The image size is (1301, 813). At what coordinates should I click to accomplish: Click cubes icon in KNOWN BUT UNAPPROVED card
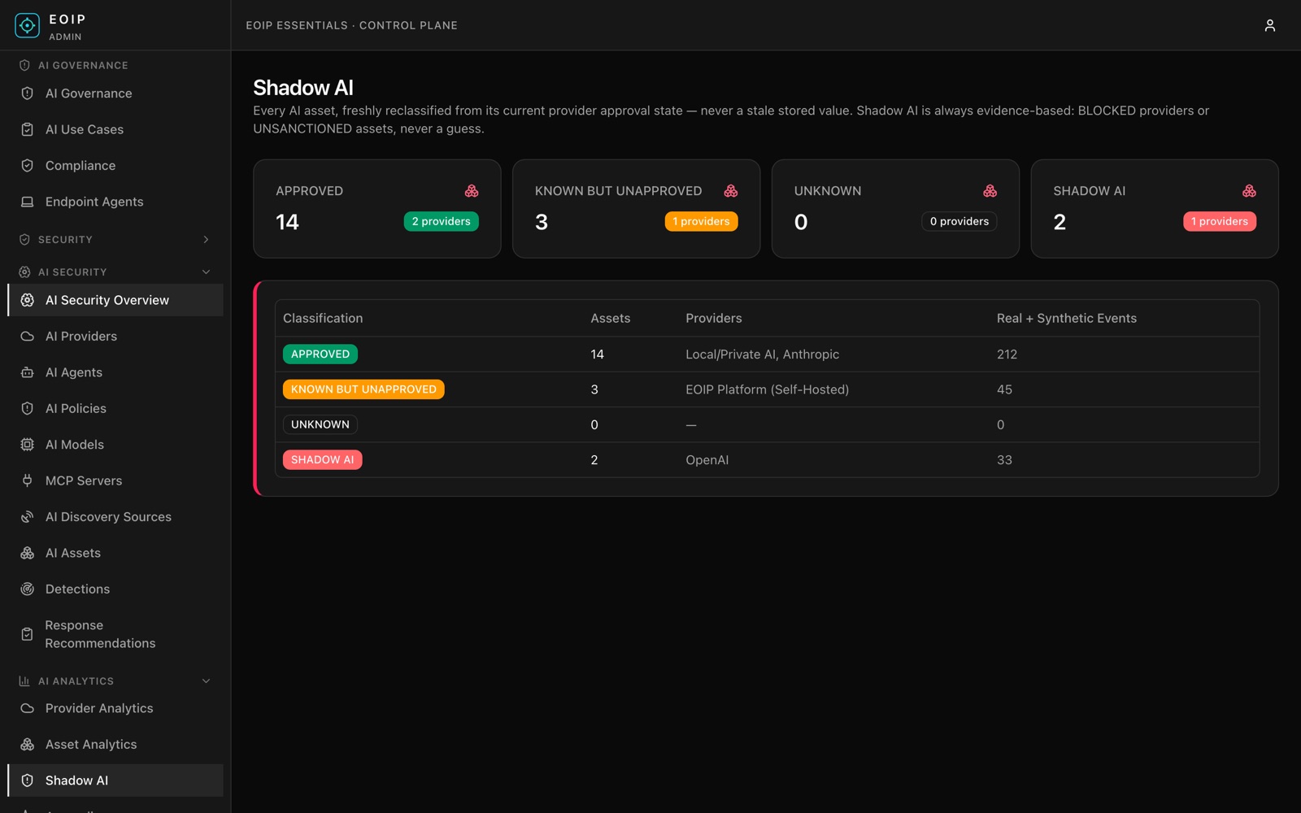click(x=731, y=191)
